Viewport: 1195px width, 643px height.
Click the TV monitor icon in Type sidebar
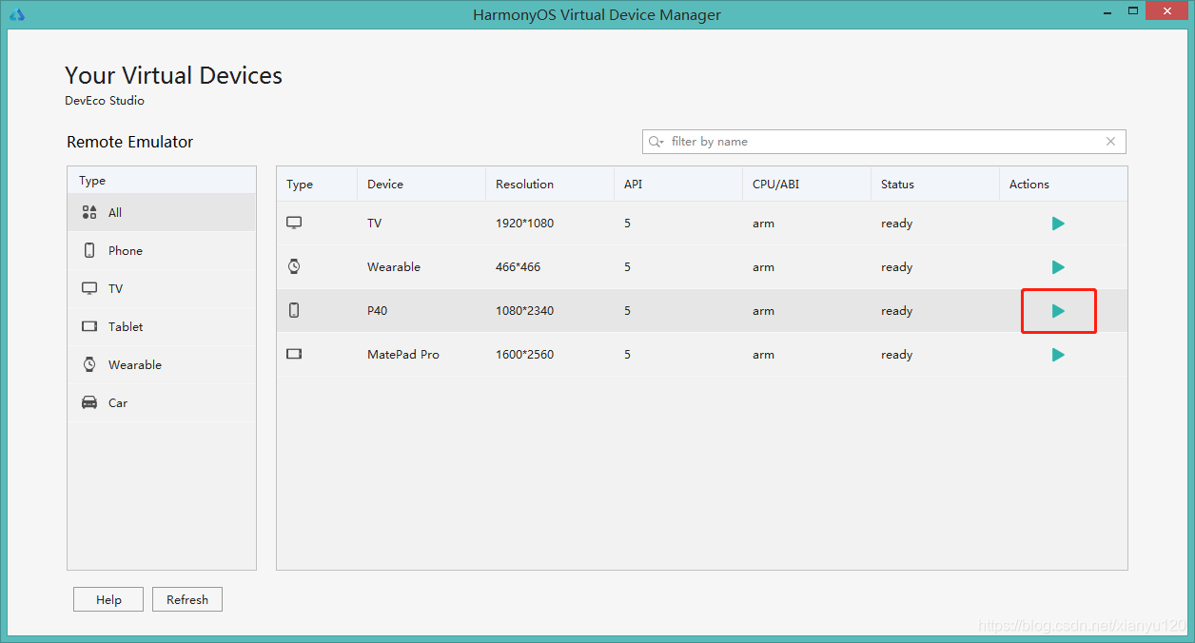coord(89,288)
